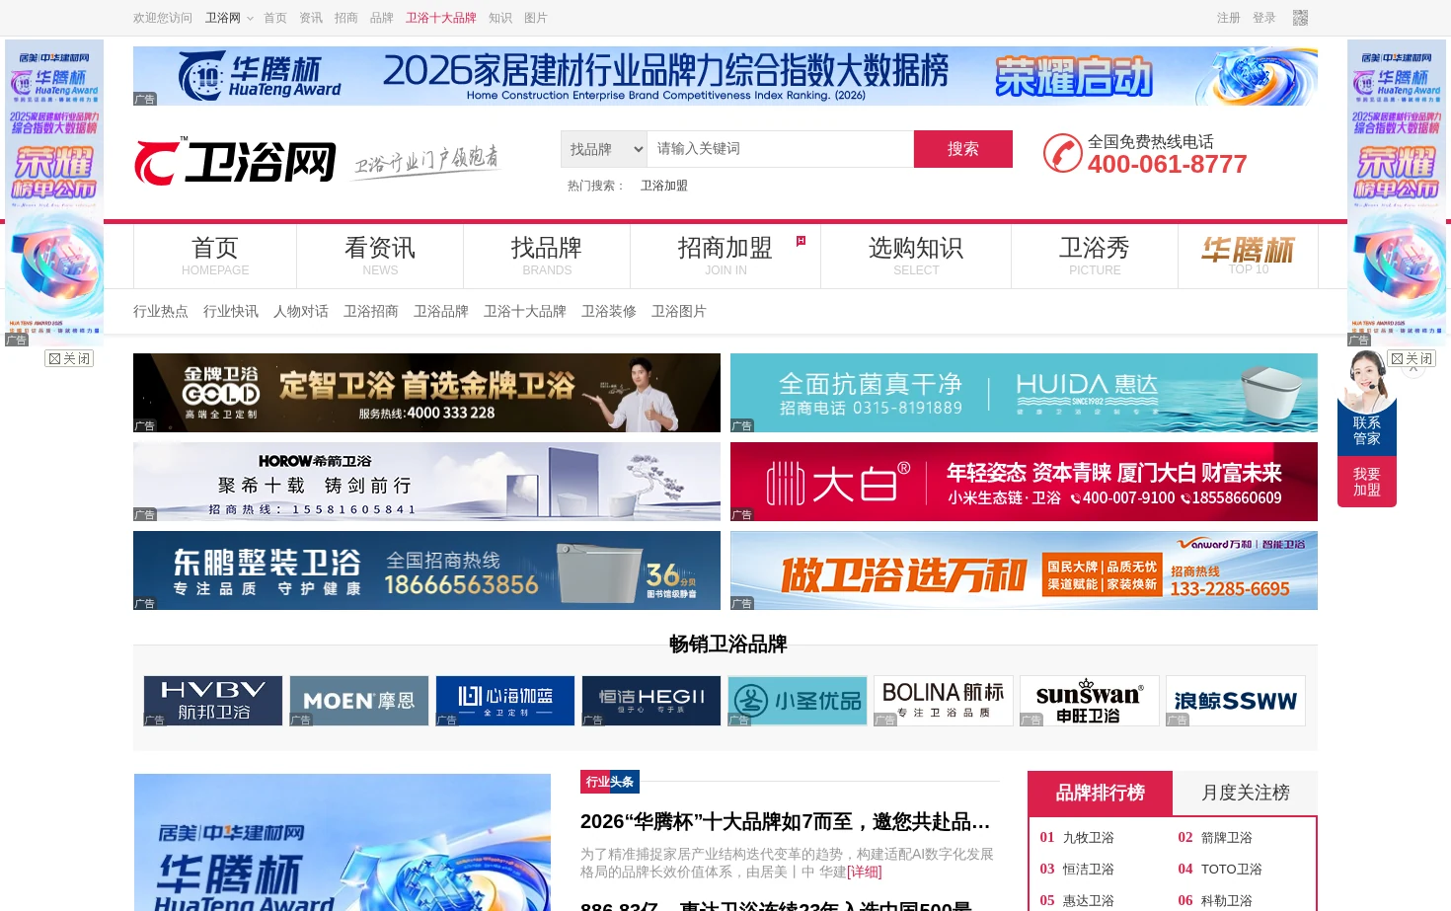Click 知识 link in top bar
Image resolution: width=1451 pixels, height=911 pixels.
click(500, 18)
